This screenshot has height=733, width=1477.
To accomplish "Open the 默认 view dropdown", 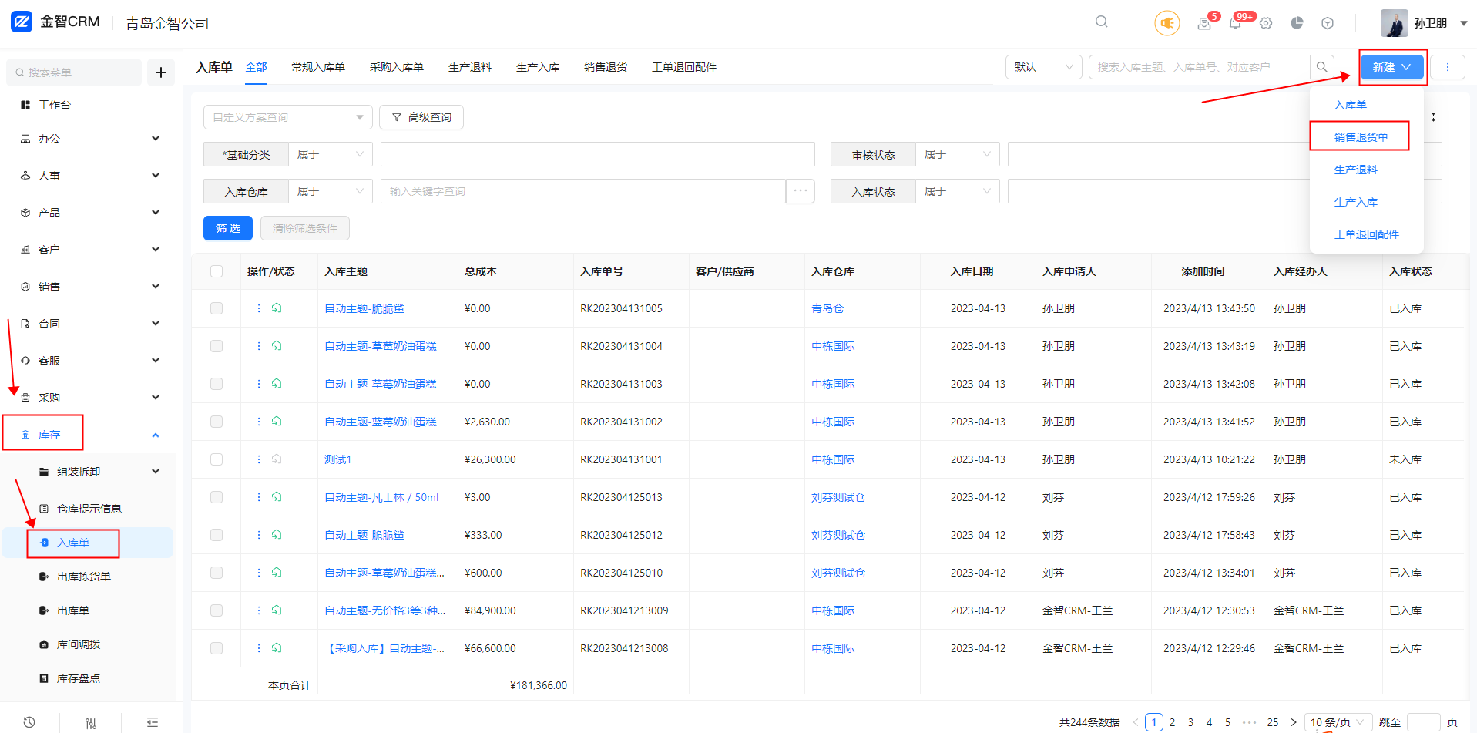I will point(1043,67).
